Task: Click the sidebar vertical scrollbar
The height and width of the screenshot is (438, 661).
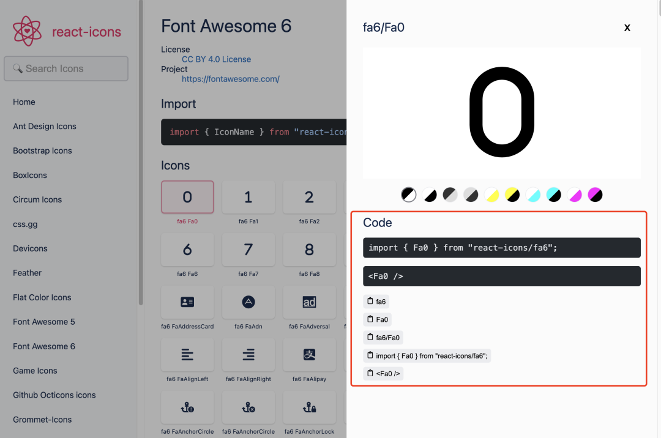Action: [x=141, y=152]
